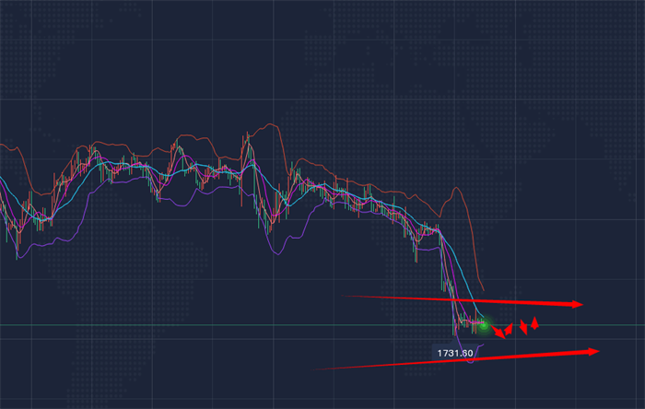Click the tall red band peak before the drop

click(x=455, y=192)
